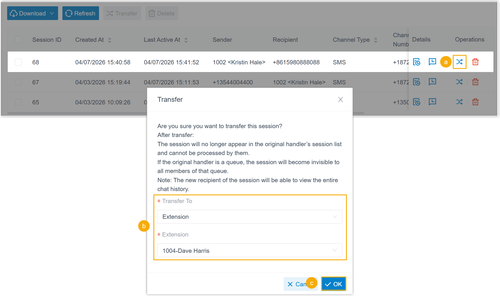Select checkbox for session 67
500x296 pixels.
point(18,82)
